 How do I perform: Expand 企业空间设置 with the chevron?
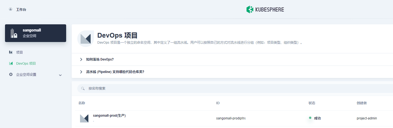point(60,75)
